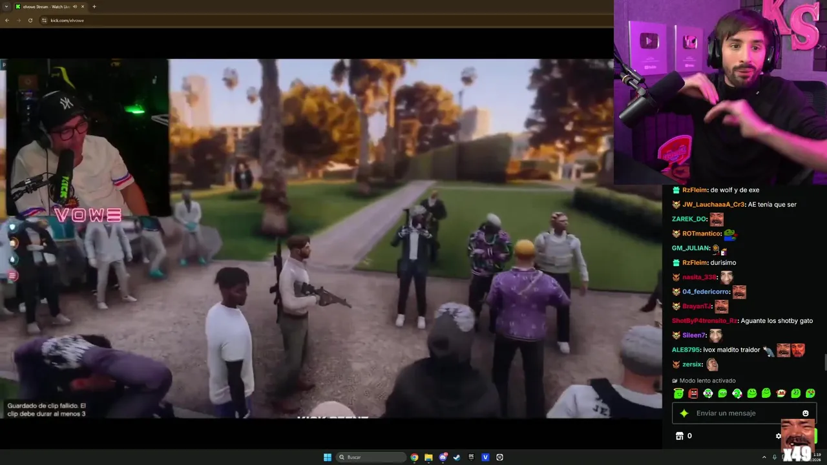
Task: Reload the kick.com page
Action: [30, 20]
